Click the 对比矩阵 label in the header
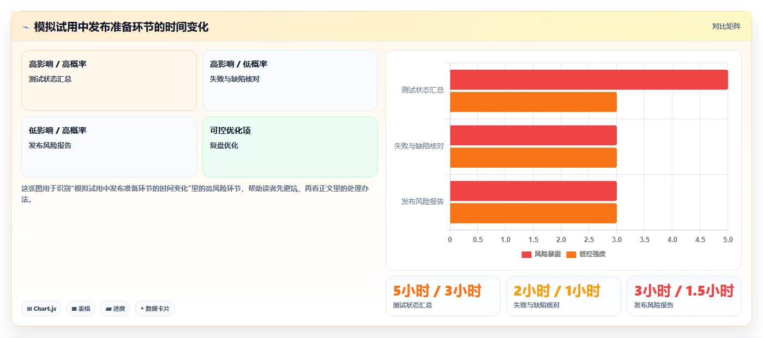 [x=726, y=26]
